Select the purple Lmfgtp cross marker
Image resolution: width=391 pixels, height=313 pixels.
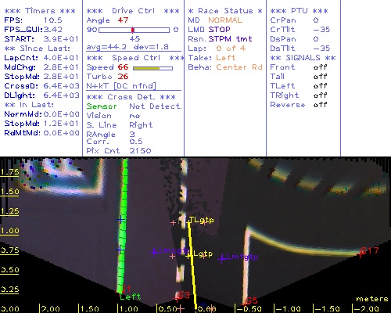(222, 259)
